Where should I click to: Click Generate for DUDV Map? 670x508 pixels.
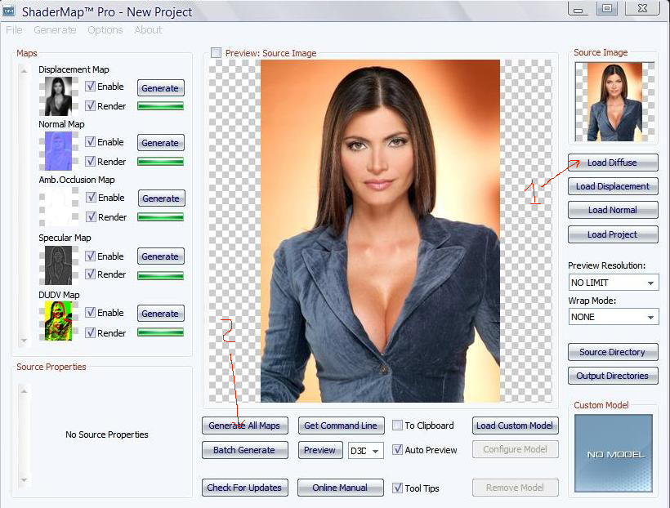(x=161, y=313)
